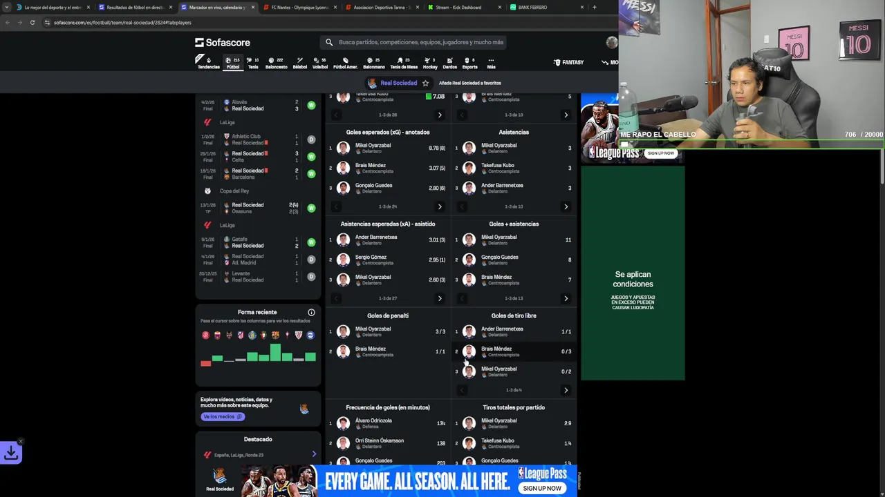Select the Tenis de Mesa icon
Image resolution: width=885 pixels, height=497 pixels.
404,63
